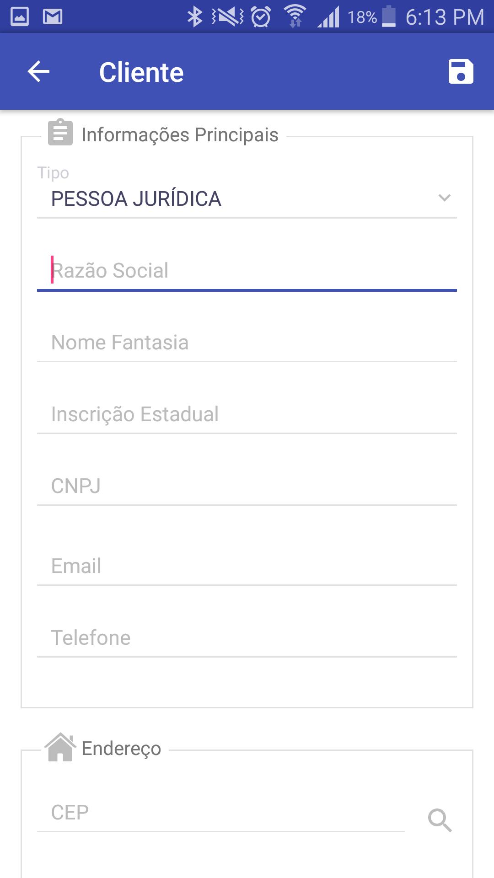Screen dimensions: 494x878
Task: Tap the CNPJ input field
Action: click(247, 486)
